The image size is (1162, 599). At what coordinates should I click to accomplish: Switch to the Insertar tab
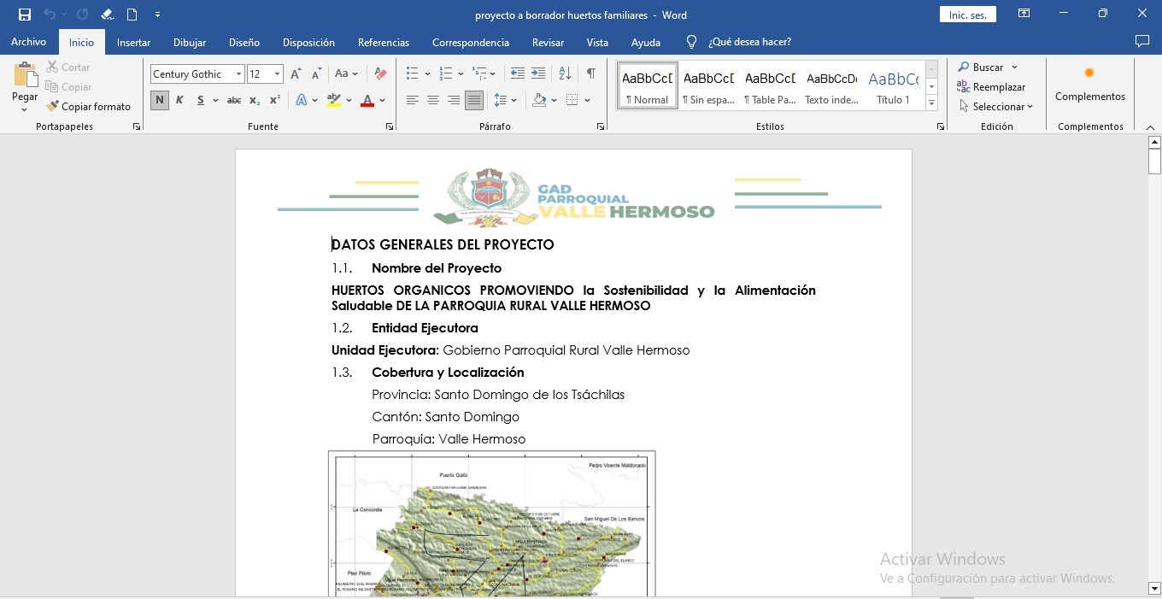pos(133,42)
